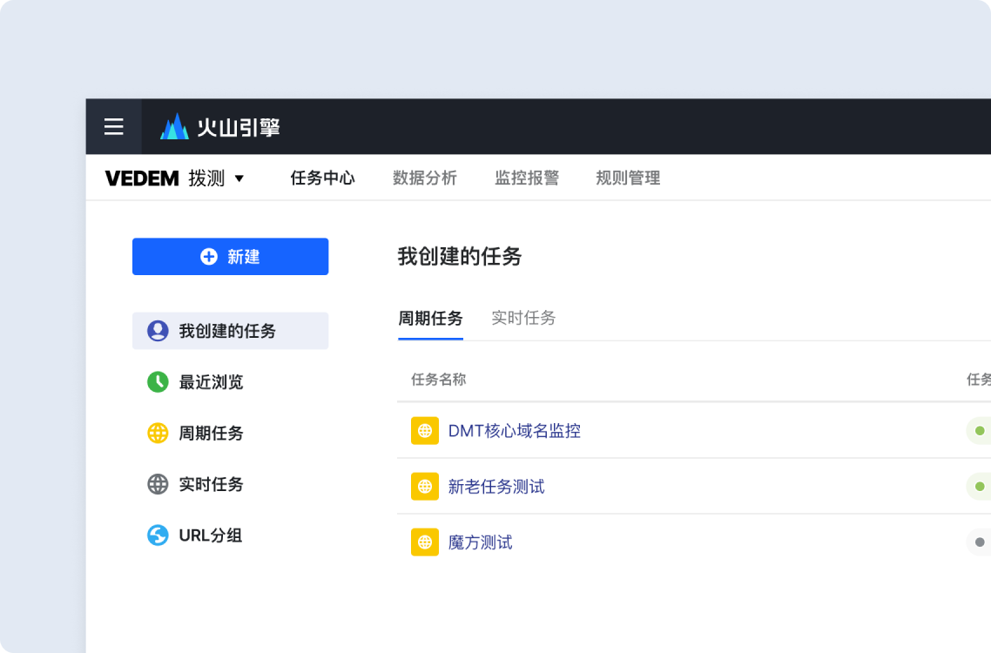Open the 监控报警 section

pos(526,178)
